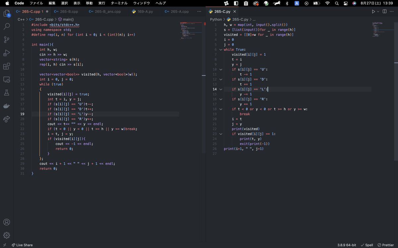Toggle the input source A icon
The width and height of the screenshot is (398, 248).
pyautogui.click(x=297, y=3)
